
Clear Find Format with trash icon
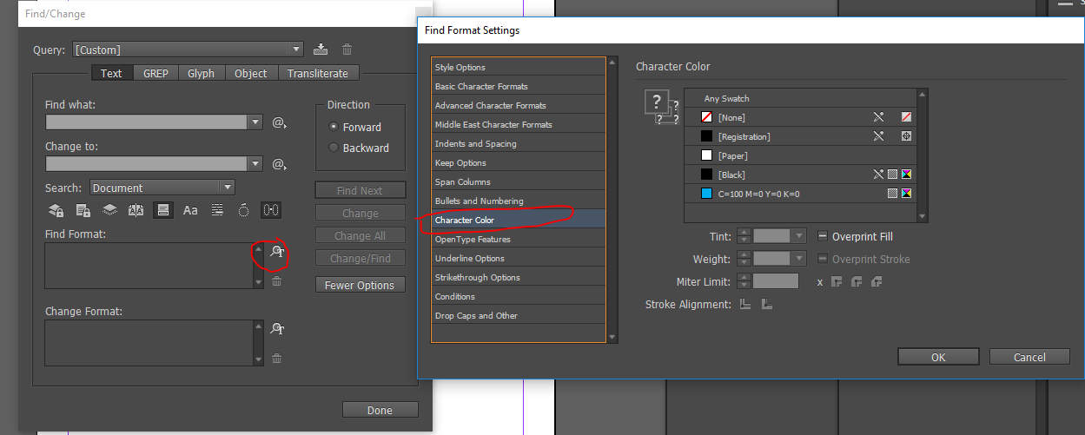(277, 280)
